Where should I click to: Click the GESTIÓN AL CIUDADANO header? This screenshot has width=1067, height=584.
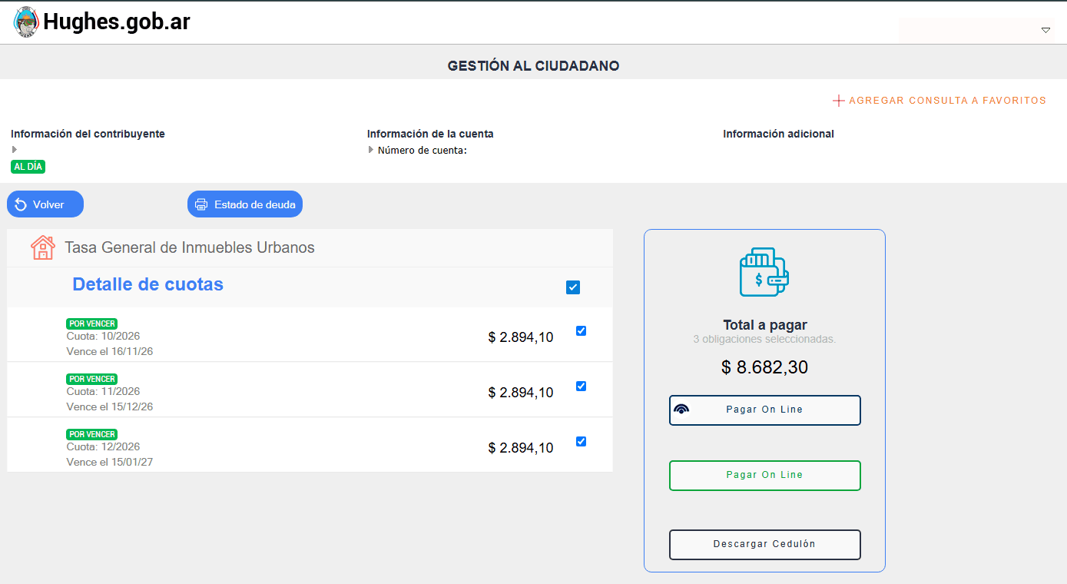click(x=533, y=66)
